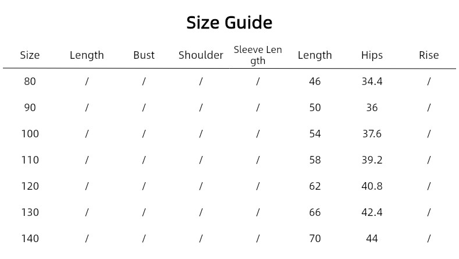Image resolution: width=459 pixels, height=259 pixels.
Task: Select the 37.6 hips measurement
Action: pos(372,134)
